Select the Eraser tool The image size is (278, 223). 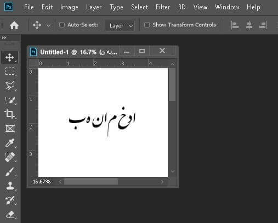pos(10,215)
